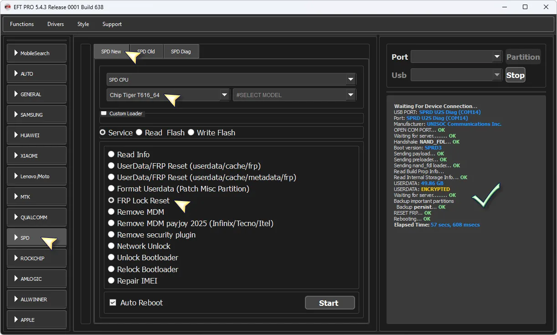Choose the Unlock Bootloader radio option
The image size is (557, 335).
click(111, 258)
